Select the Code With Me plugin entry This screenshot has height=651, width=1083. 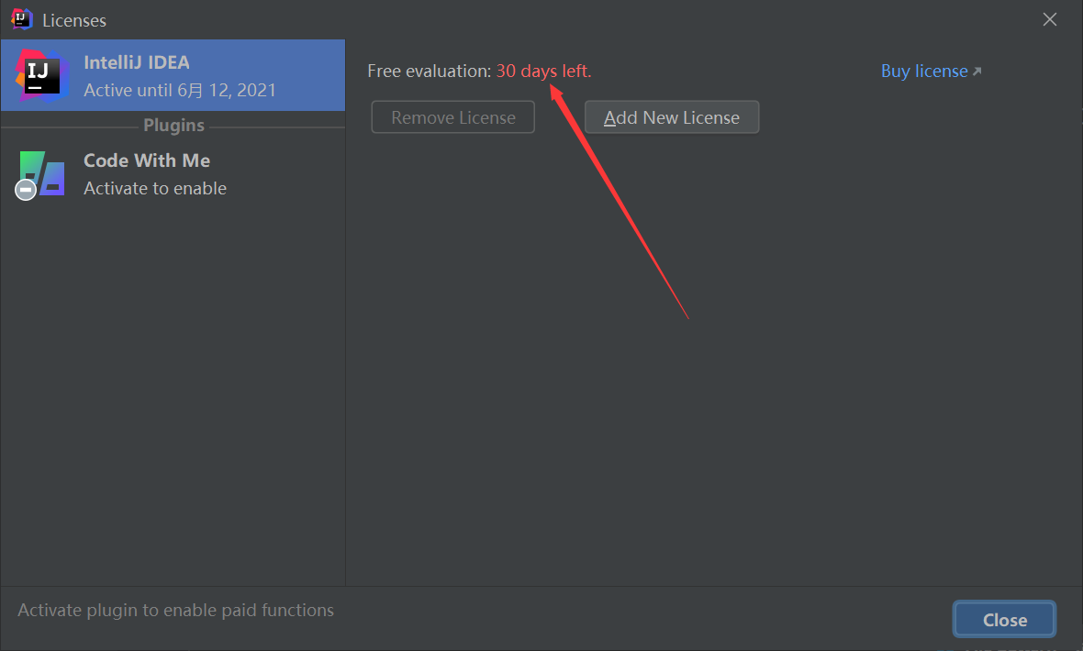[173, 174]
